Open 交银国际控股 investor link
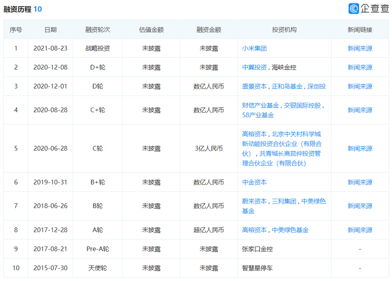The image size is (392, 281). (x=302, y=105)
